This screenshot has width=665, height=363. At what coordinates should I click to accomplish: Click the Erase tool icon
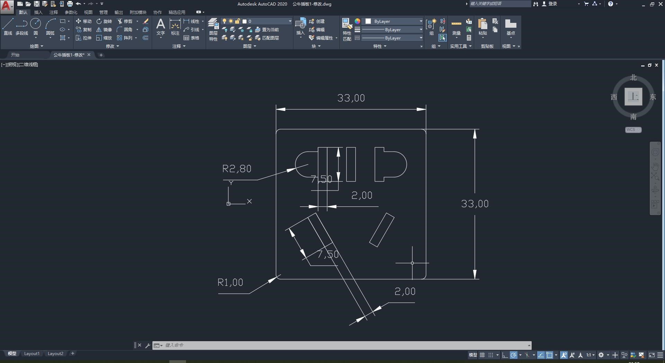[x=146, y=21]
